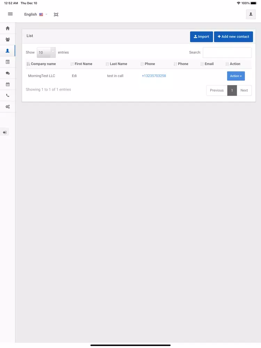Sort by First Name column

coord(81,64)
